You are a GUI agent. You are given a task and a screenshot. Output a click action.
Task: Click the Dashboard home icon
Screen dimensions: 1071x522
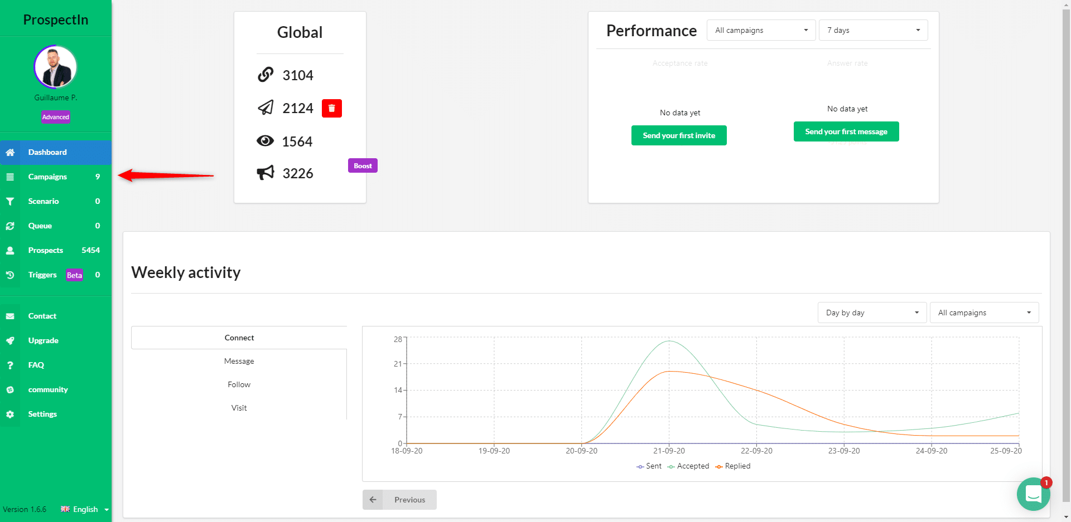point(10,152)
